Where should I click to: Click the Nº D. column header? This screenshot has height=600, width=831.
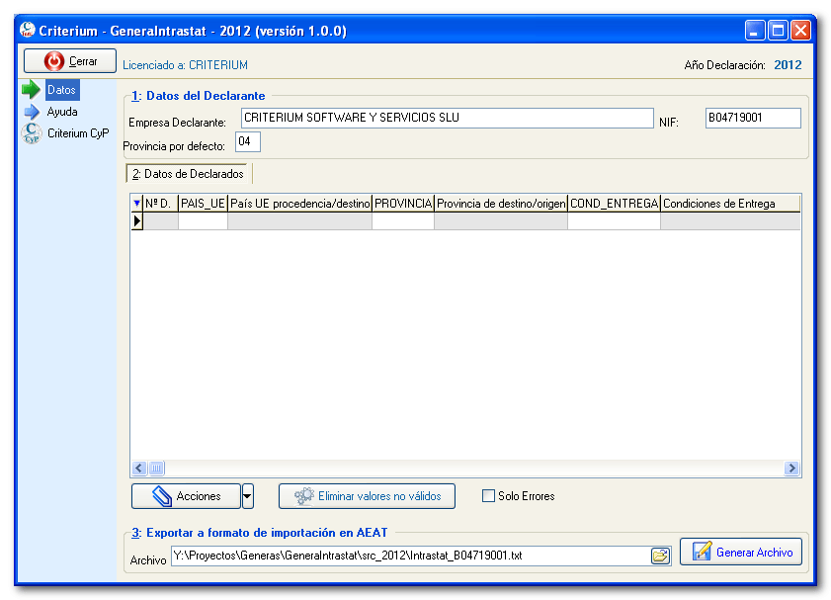coord(161,204)
